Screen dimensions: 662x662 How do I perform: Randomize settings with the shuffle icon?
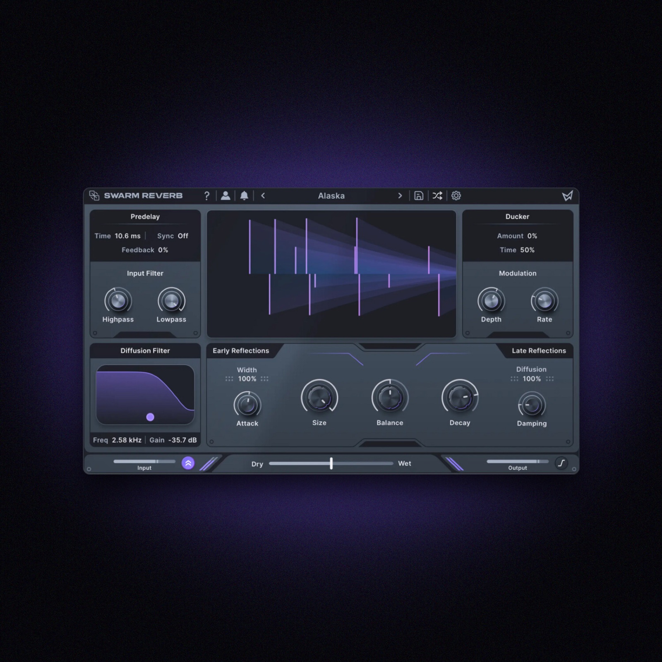[x=437, y=196]
